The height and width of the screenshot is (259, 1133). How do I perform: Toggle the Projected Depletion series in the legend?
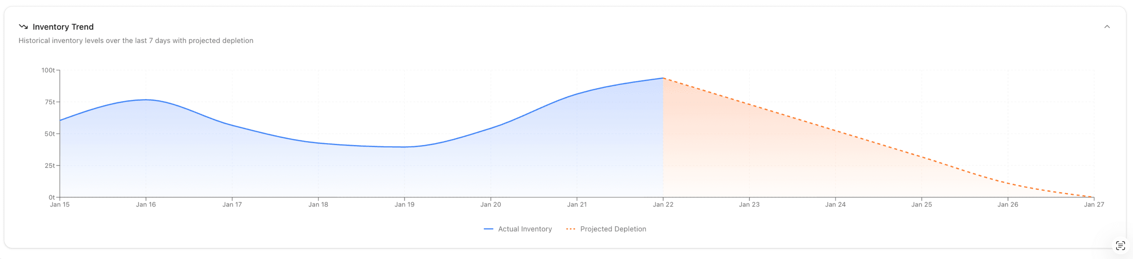point(613,229)
